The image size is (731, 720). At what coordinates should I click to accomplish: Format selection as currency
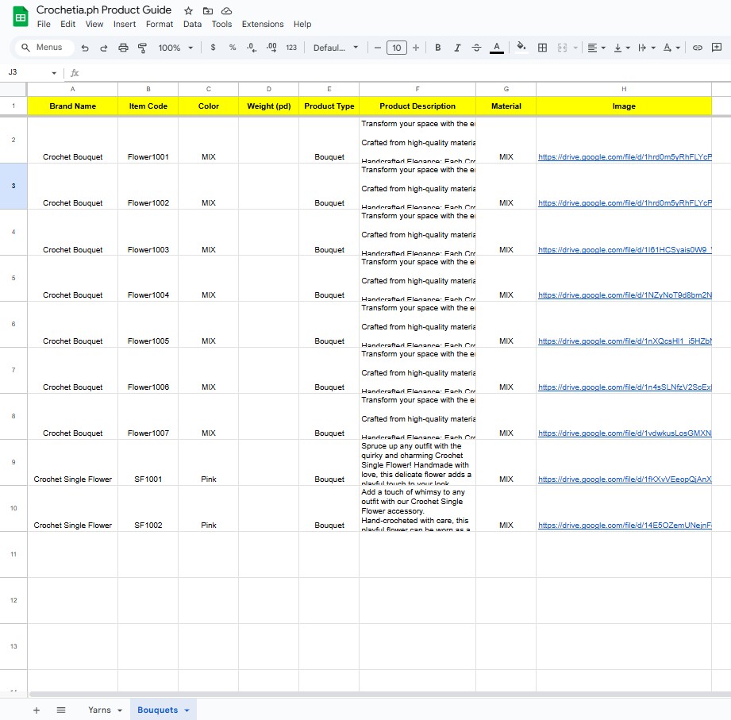213,48
